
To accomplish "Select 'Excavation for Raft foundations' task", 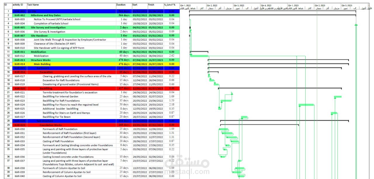I will pos(61,80).
